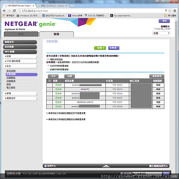Screen dimensions: 179x179
Task: Click the green 套用 apply button
Action: [100, 48]
